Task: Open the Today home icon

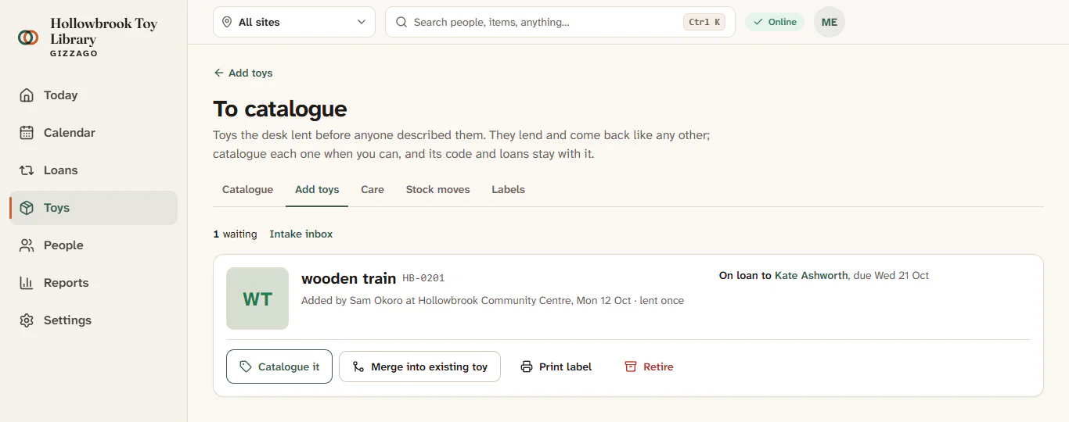Action: point(27,95)
